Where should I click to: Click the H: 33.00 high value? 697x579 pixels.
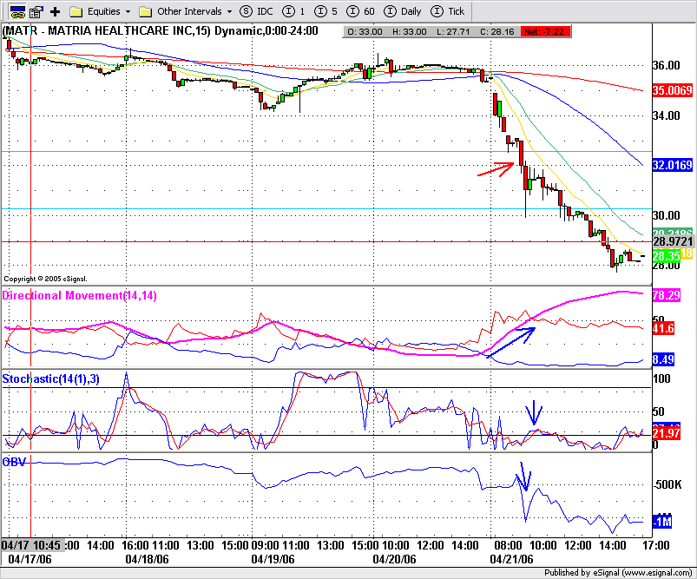click(x=409, y=31)
